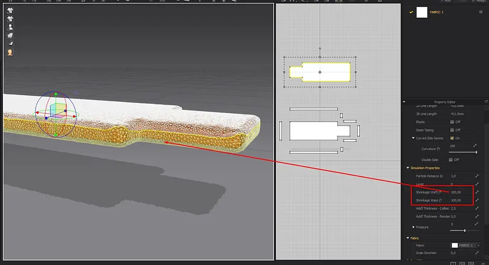The image size is (489, 265).
Task: Click the wrench icon beside Layer
Action: (477, 184)
